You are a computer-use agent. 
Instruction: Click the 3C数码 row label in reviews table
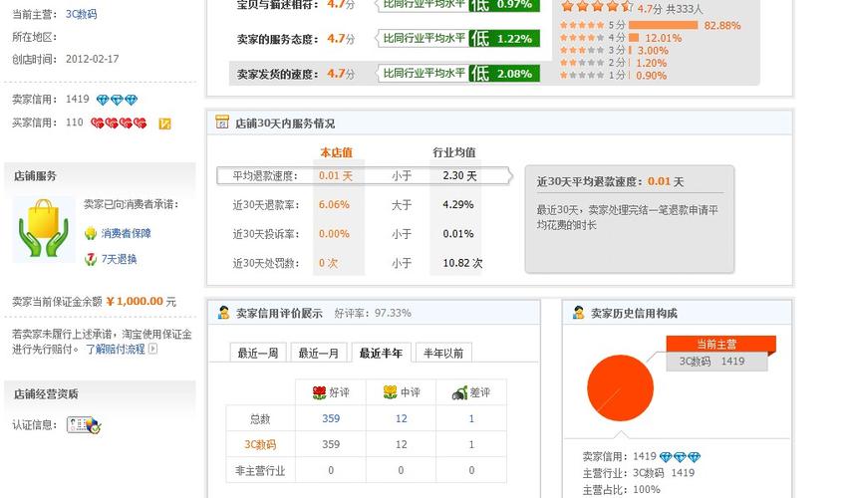tap(260, 445)
